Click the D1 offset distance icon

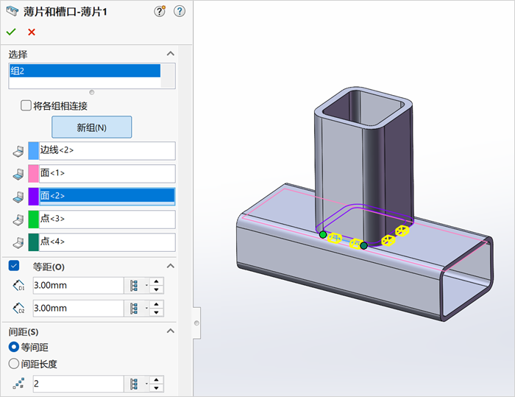point(18,285)
